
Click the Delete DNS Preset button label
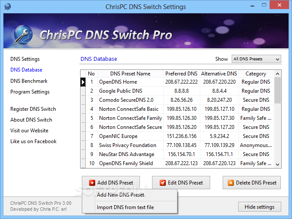point(256,183)
